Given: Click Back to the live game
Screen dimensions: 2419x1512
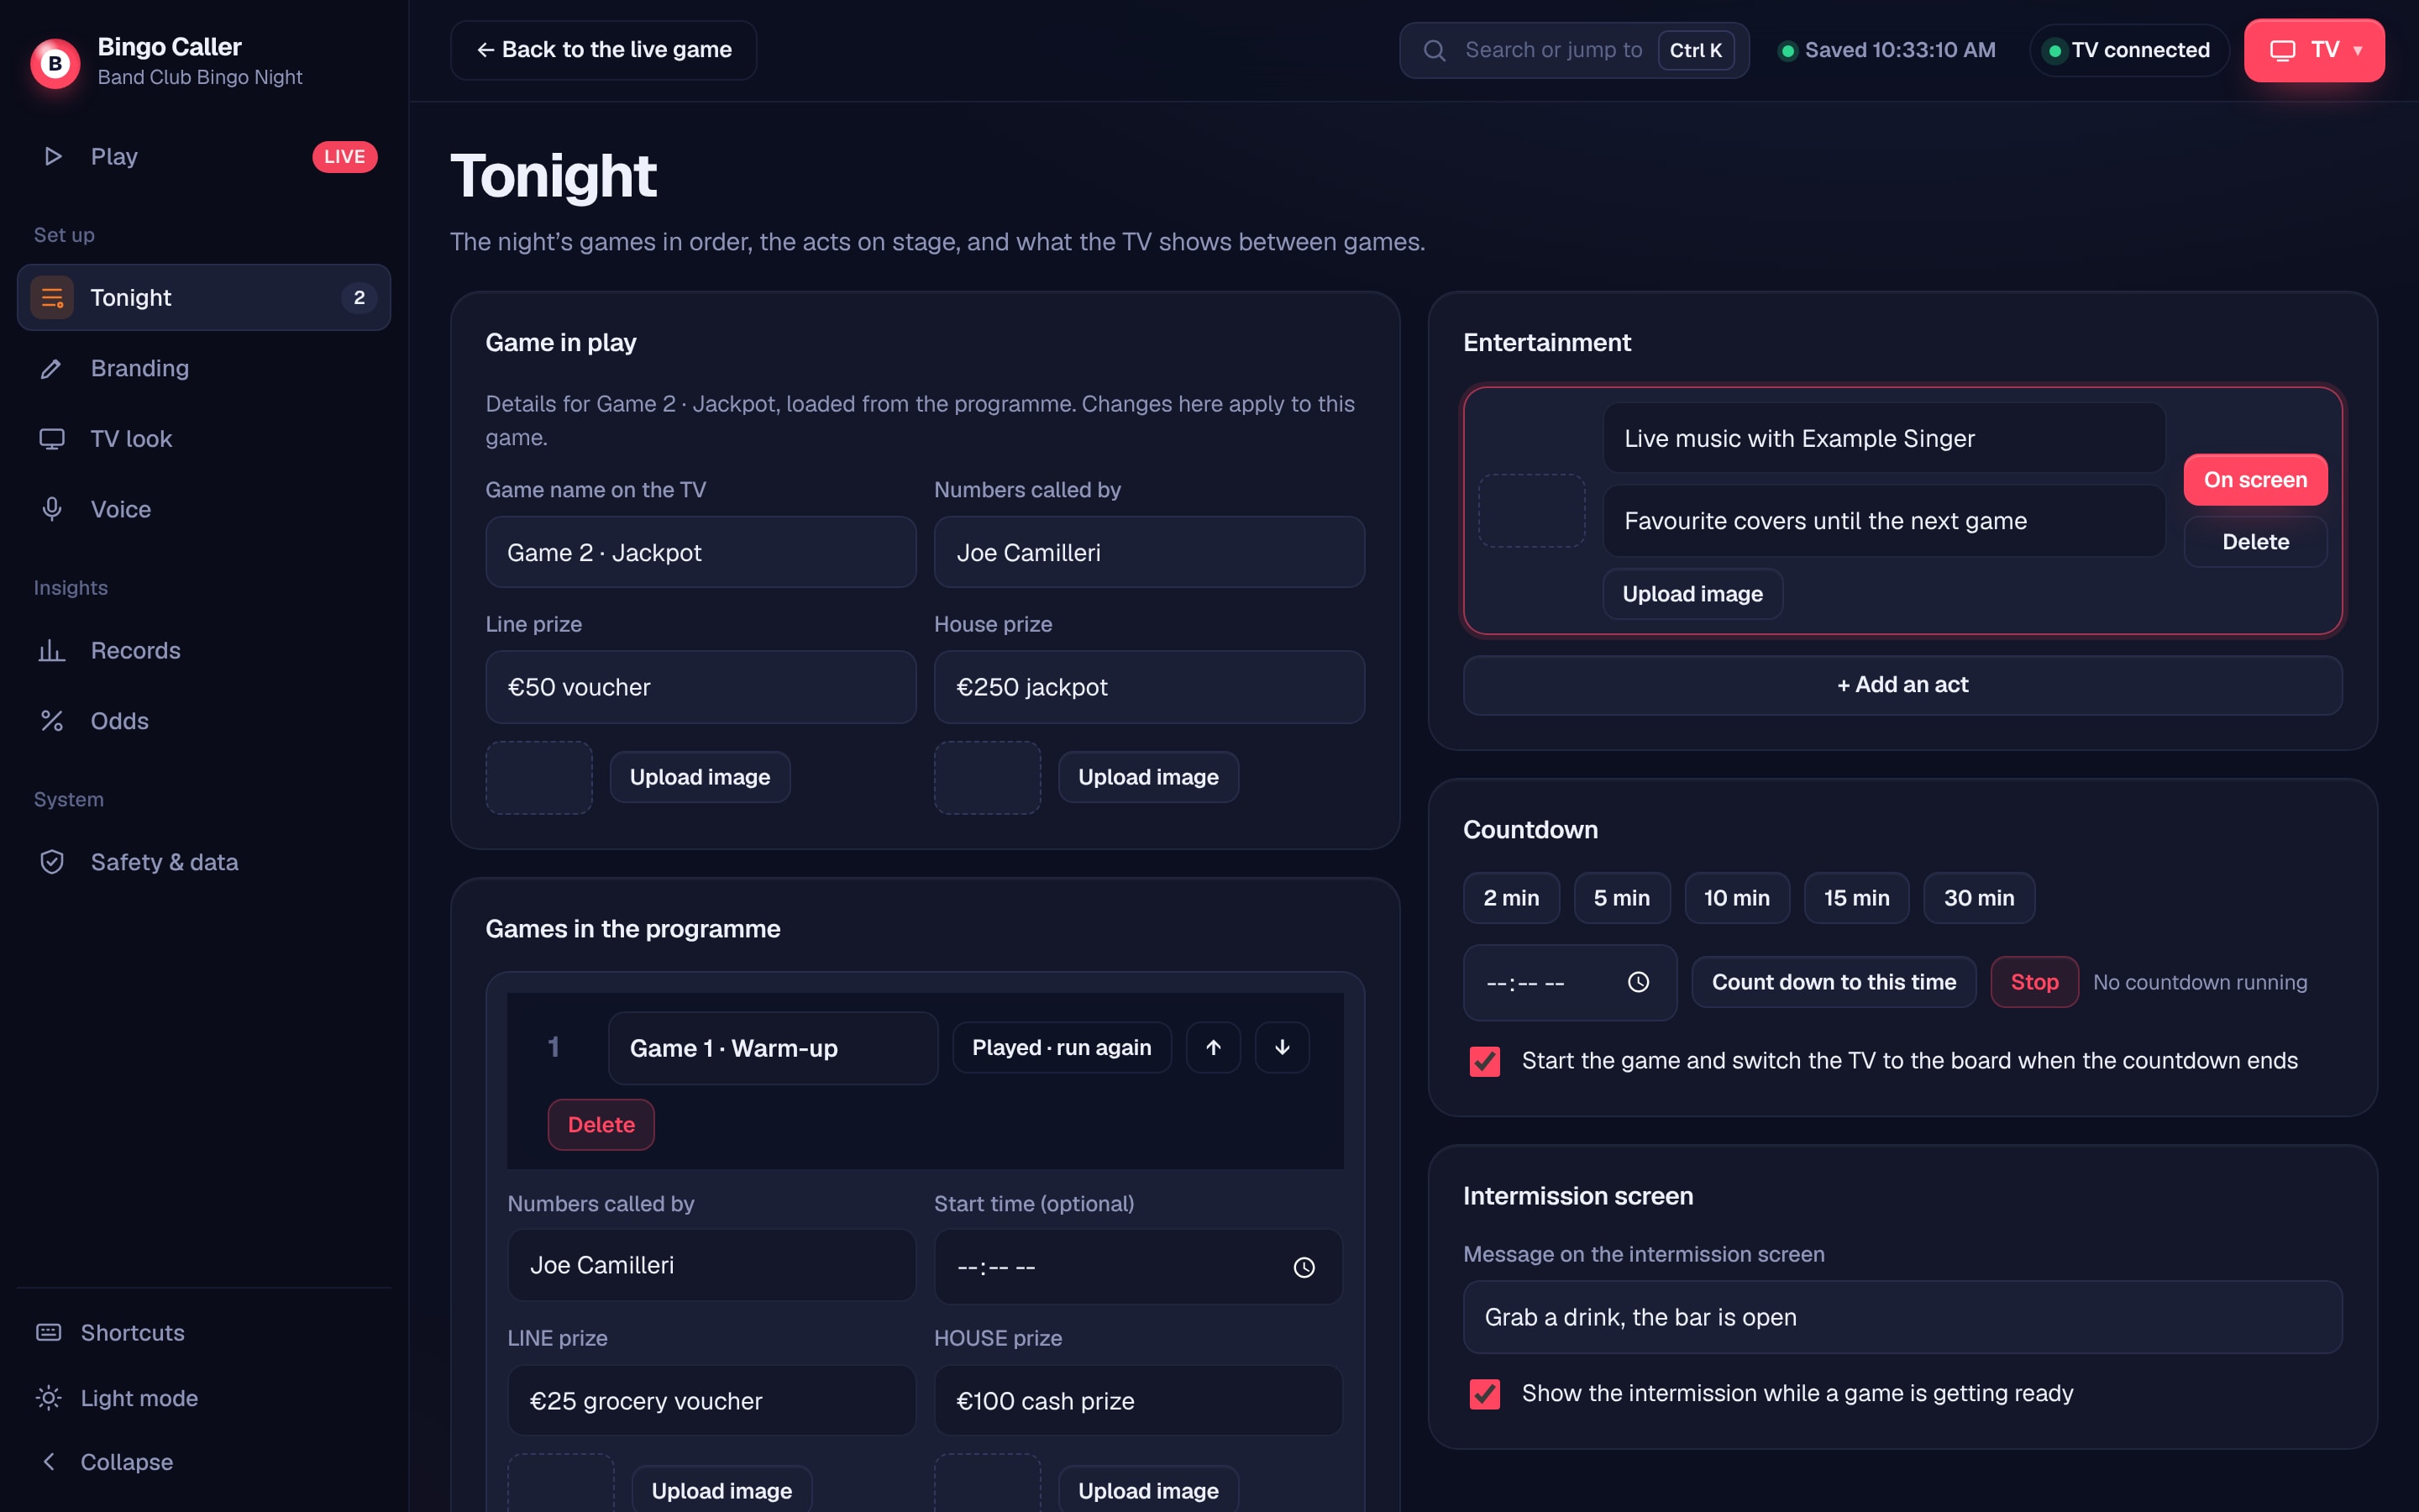Looking at the screenshot, I should point(603,50).
